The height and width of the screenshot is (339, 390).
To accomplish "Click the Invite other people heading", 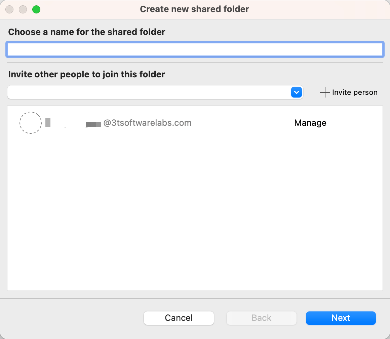I will [x=87, y=74].
